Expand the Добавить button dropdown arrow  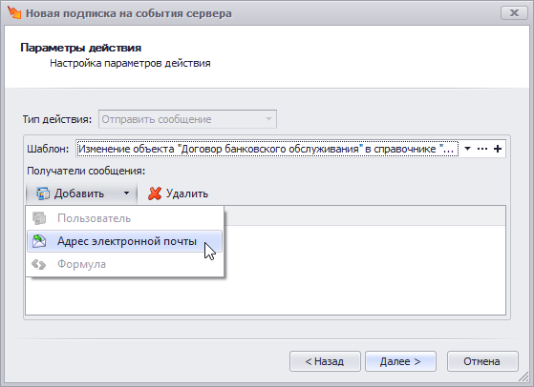tap(126, 193)
